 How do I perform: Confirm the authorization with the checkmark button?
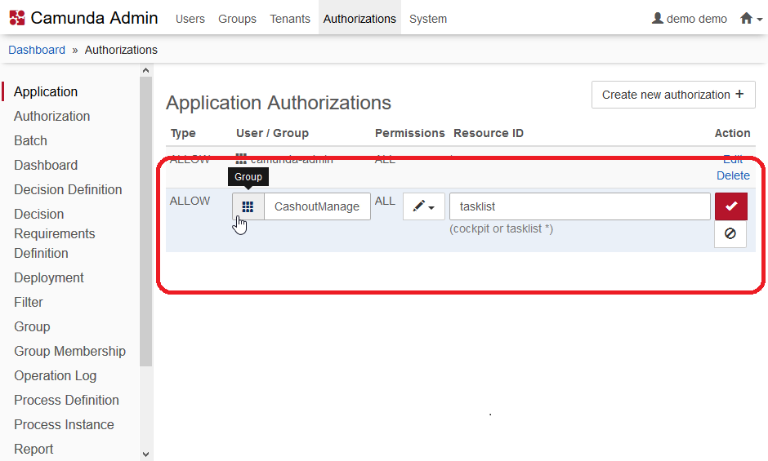[x=730, y=206]
